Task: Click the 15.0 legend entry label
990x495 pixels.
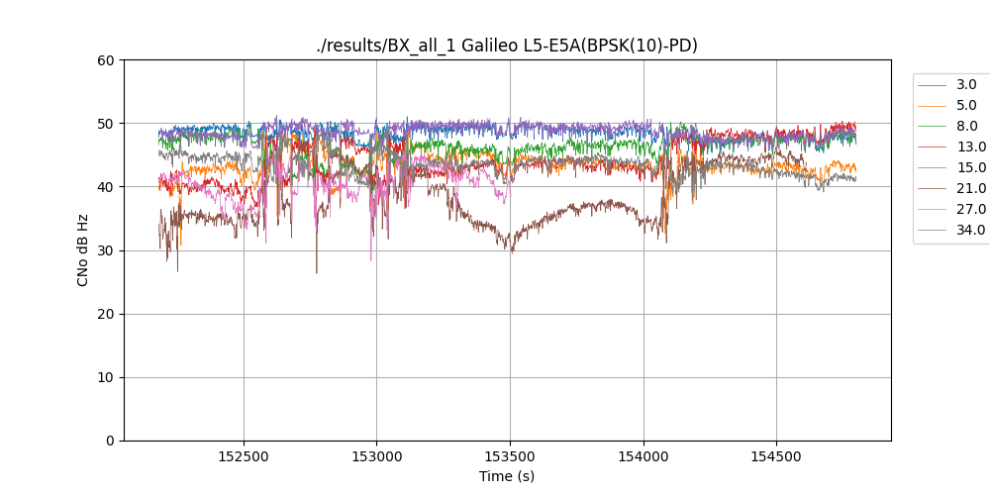Action: [970, 168]
